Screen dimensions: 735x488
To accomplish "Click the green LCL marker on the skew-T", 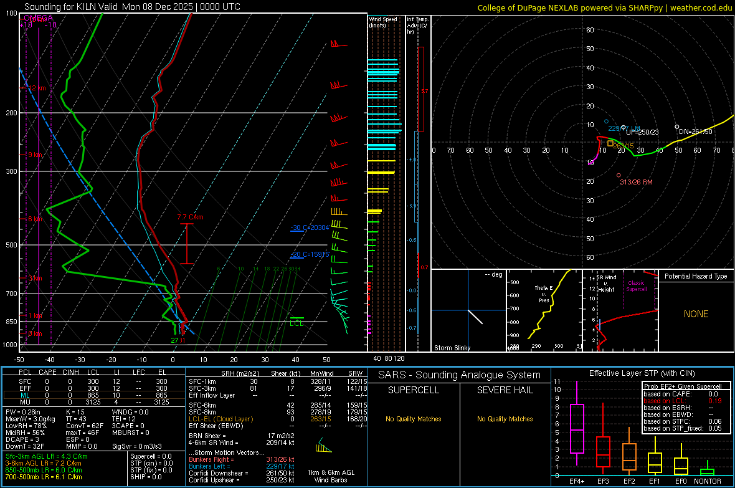I will pos(296,322).
